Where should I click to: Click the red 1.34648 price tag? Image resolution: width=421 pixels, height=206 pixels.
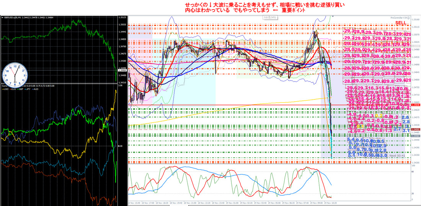(x=416, y=105)
